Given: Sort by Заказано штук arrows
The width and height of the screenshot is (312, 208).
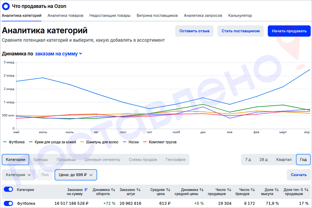Looking at the screenshot, I should [139, 190].
